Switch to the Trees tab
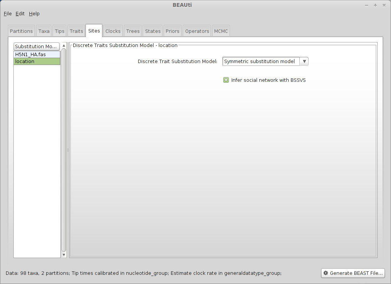 [133, 31]
